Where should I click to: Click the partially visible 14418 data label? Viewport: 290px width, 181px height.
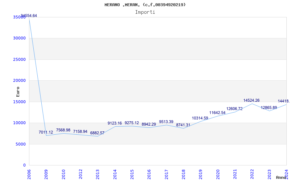284,101
